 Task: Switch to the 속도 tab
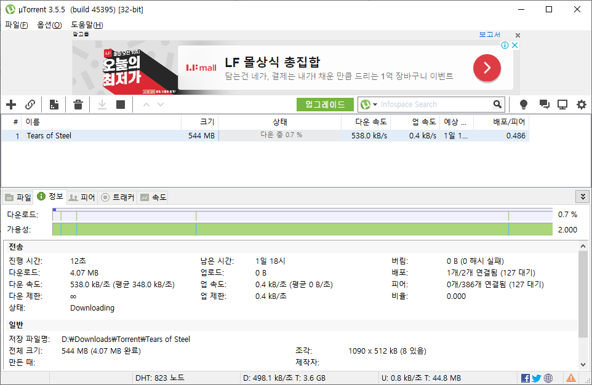click(x=153, y=197)
